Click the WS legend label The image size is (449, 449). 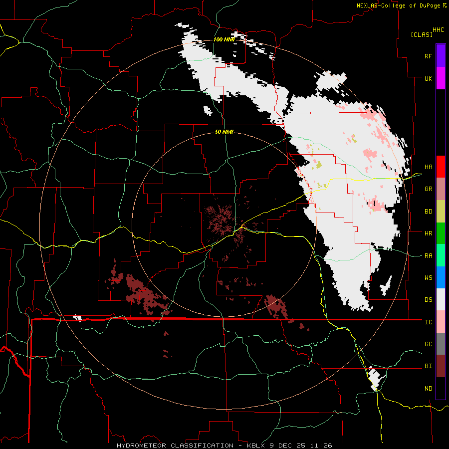point(428,278)
